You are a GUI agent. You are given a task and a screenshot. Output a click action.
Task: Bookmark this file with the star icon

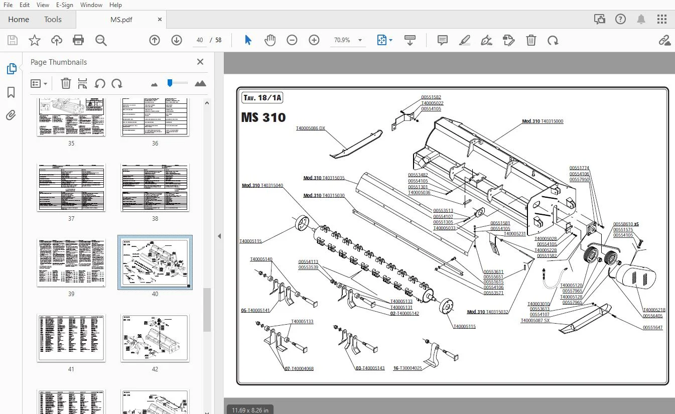(x=35, y=40)
